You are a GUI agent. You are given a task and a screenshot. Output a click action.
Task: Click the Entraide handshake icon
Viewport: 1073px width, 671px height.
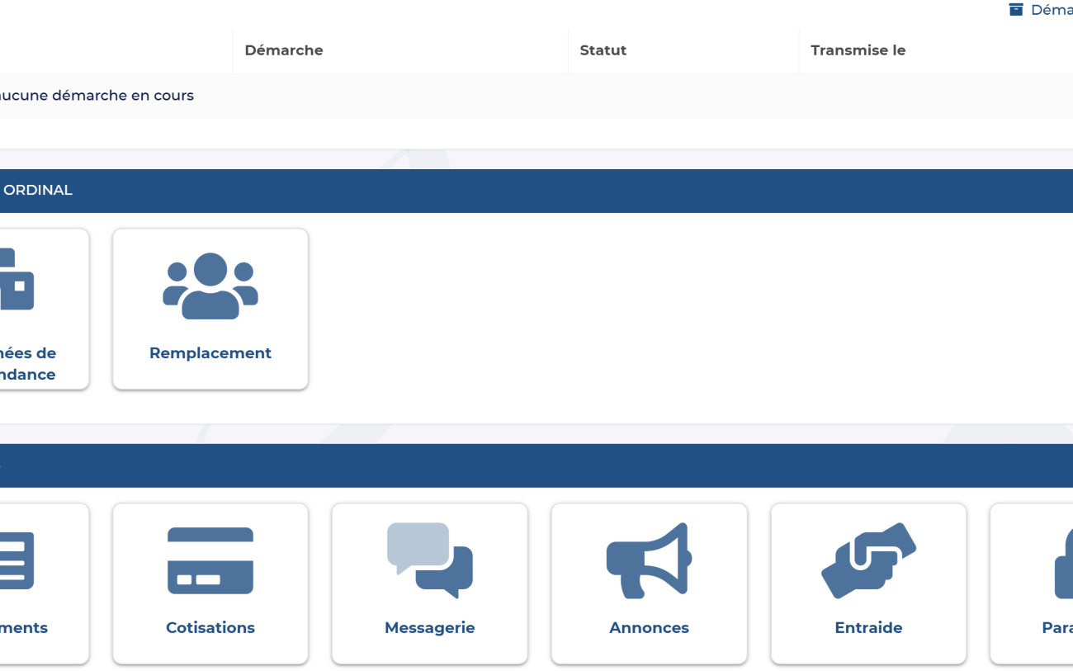[x=868, y=560]
